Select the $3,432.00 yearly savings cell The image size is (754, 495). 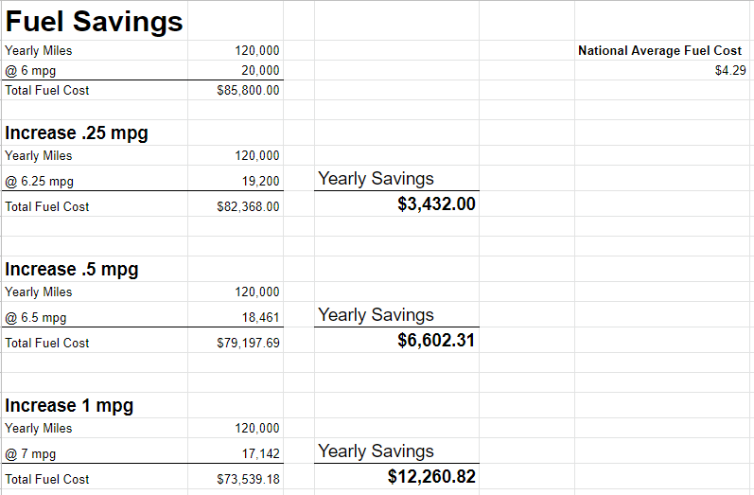pos(436,203)
